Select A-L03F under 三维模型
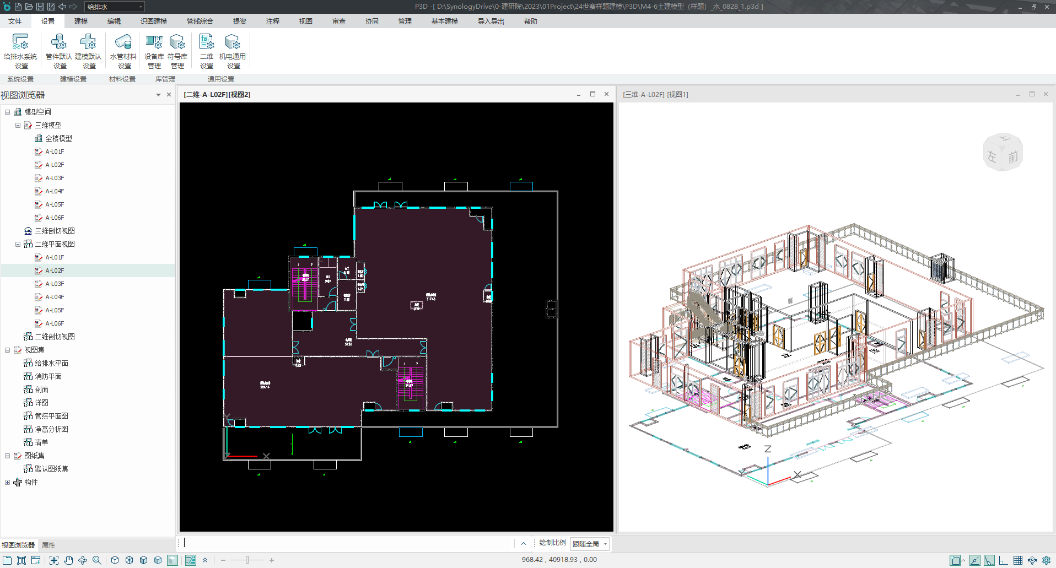 coord(55,178)
